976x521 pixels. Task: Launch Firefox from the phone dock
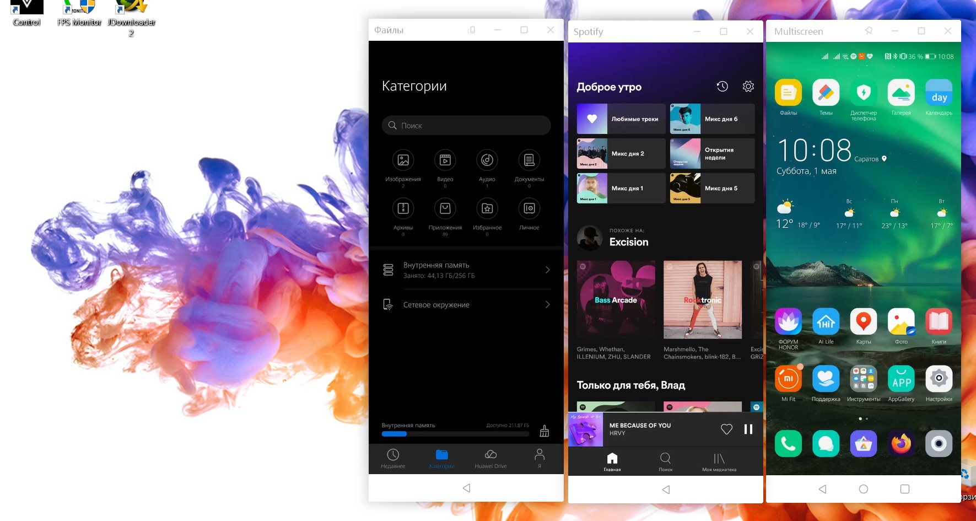pos(901,443)
